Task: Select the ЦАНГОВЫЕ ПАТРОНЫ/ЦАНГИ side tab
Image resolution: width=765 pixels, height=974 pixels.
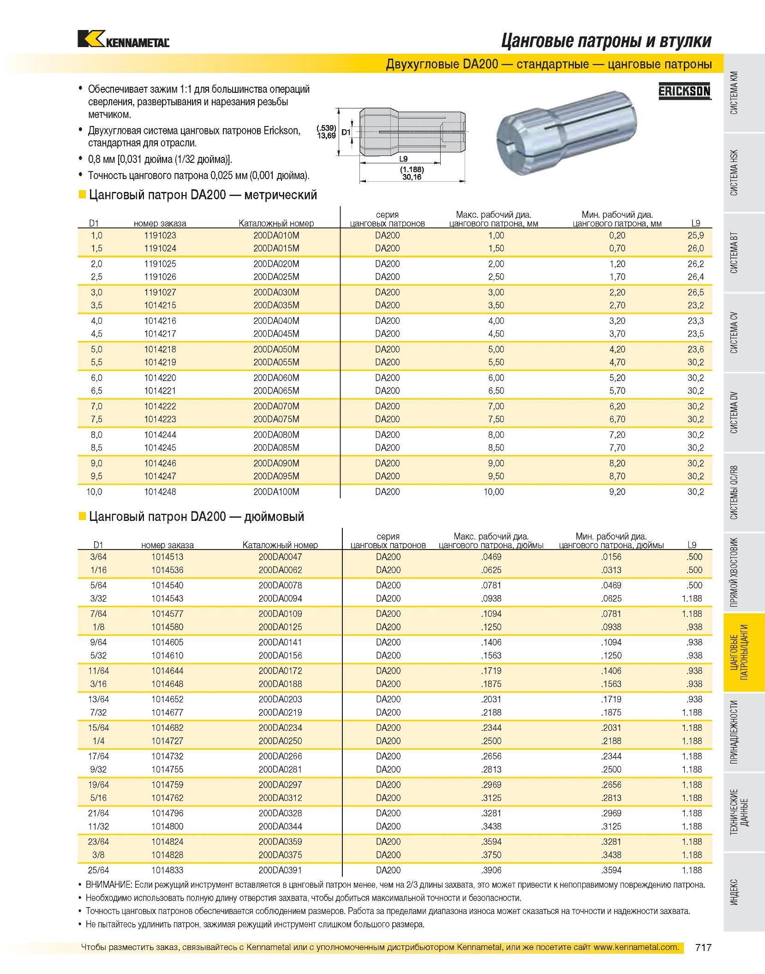Action: point(744,653)
